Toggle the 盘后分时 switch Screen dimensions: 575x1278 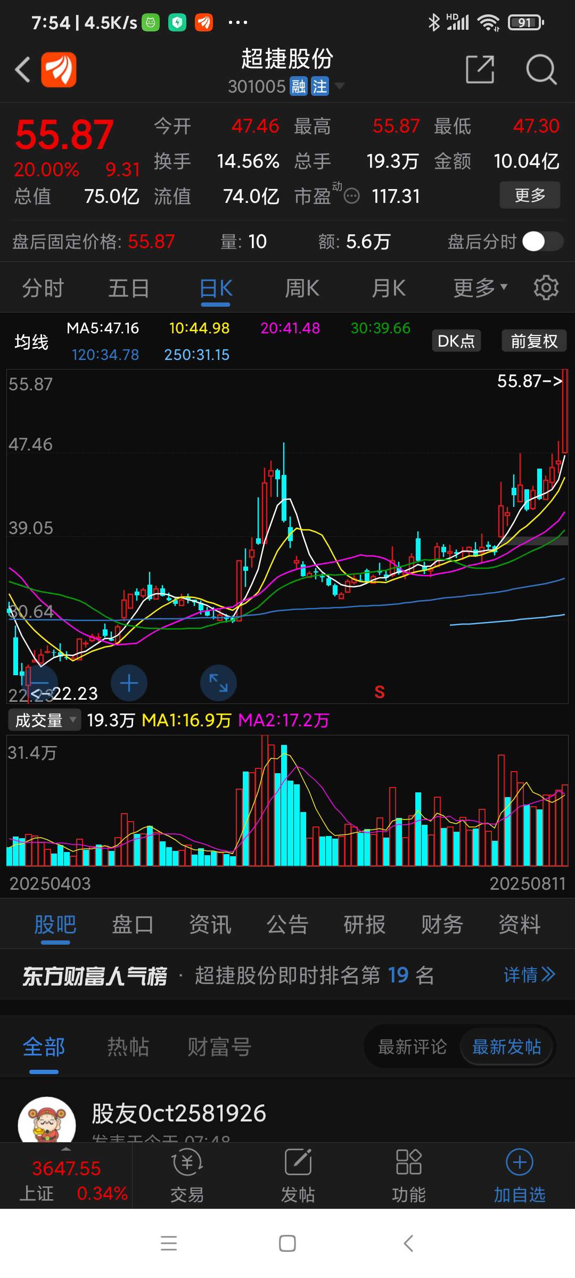[x=543, y=241]
